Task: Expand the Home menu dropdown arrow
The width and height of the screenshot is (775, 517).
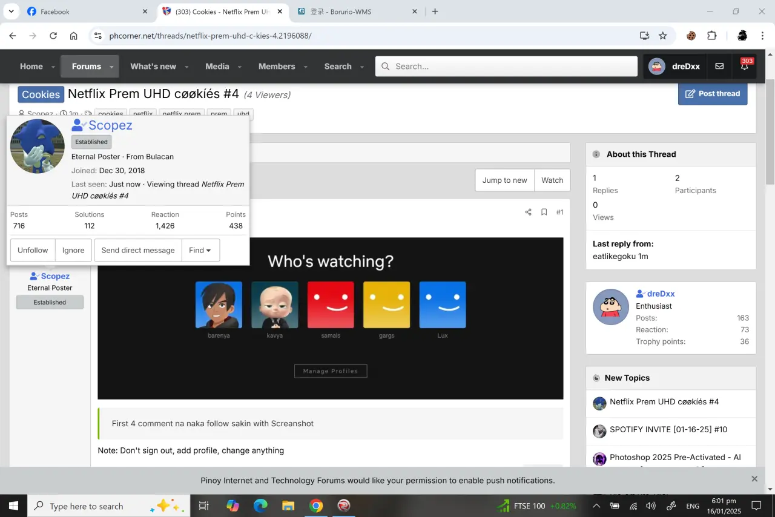Action: [53, 67]
